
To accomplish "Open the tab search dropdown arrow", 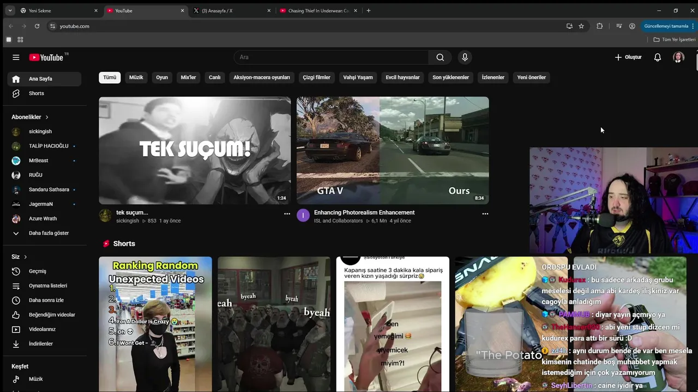I will [x=10, y=10].
